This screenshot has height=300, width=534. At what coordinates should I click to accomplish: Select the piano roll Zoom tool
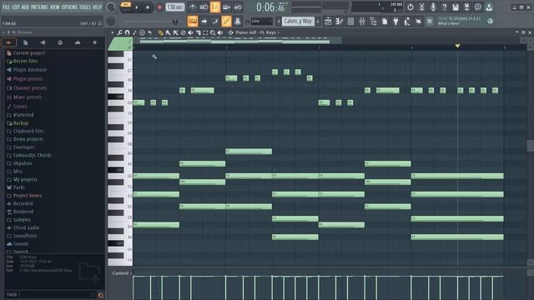[213, 32]
